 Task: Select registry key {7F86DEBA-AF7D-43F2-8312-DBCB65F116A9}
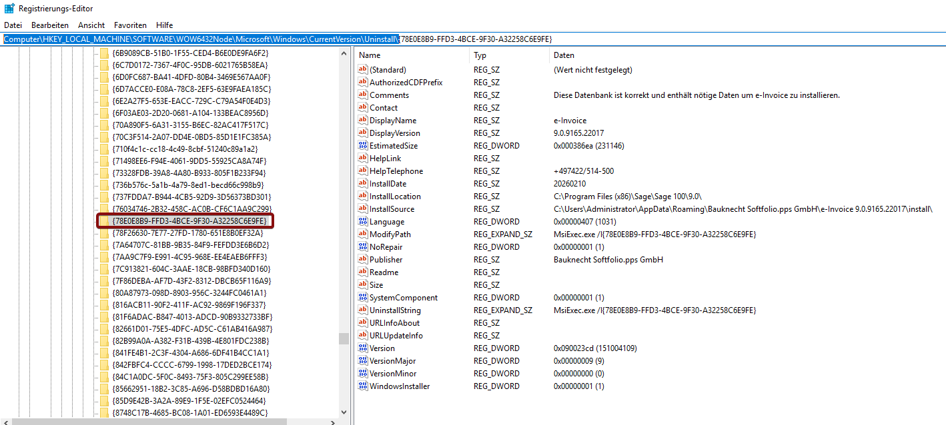191,281
